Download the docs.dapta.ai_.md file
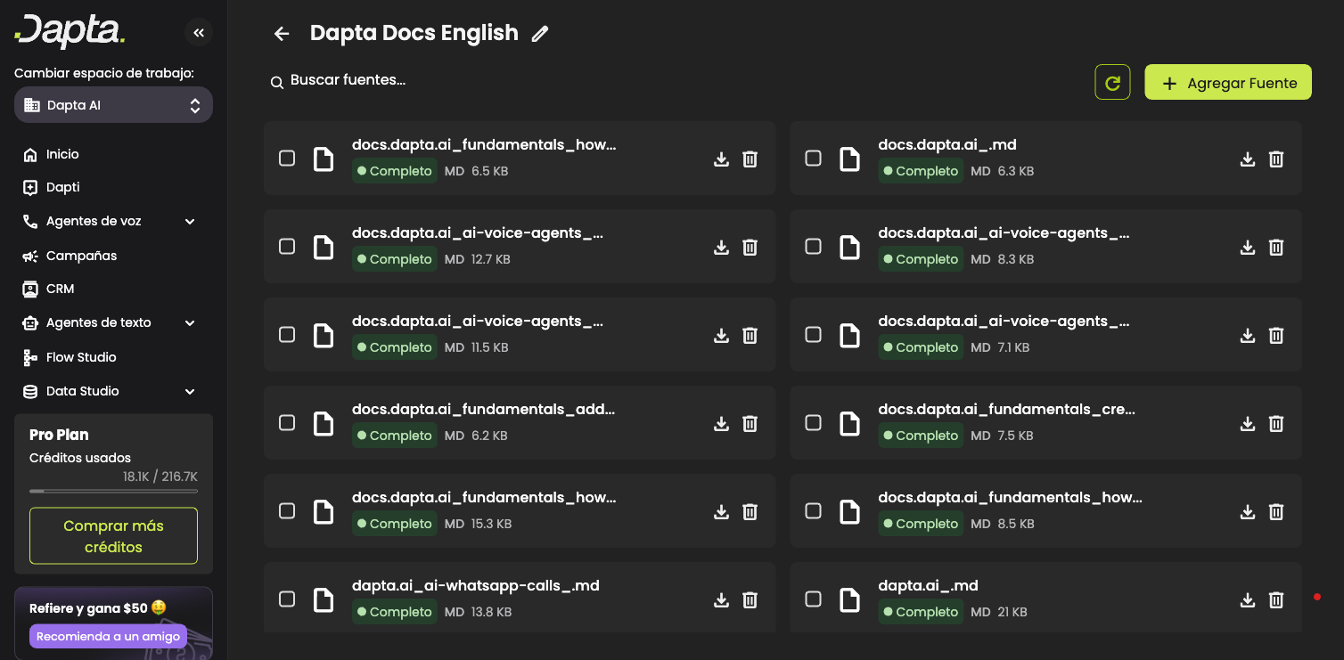Screen dimensions: 1344x660 point(1248,159)
